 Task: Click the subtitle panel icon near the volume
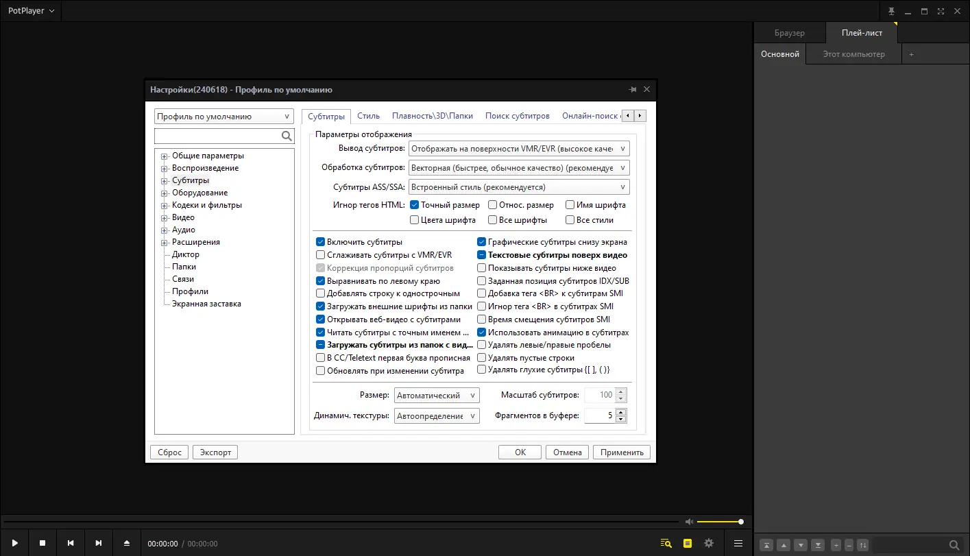pyautogui.click(x=688, y=543)
